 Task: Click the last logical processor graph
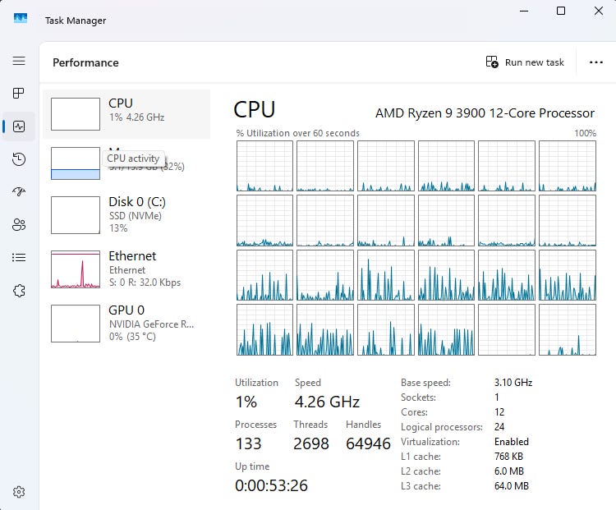click(x=568, y=329)
